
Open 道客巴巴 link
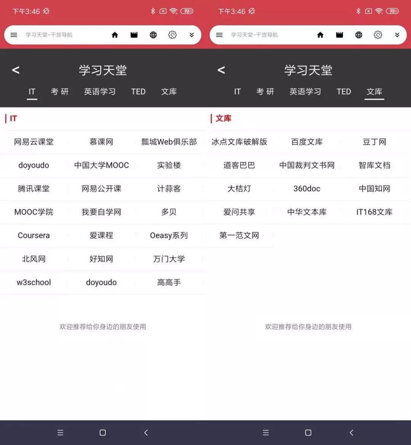239,165
